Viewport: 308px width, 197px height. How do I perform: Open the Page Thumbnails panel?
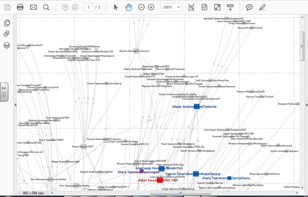[x=7, y=23]
